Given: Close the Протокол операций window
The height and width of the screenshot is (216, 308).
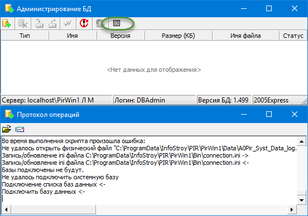Looking at the screenshot, I should coord(295,114).
